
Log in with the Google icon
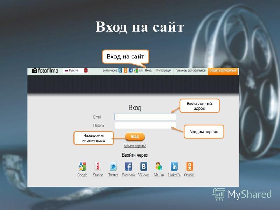tap(82, 167)
